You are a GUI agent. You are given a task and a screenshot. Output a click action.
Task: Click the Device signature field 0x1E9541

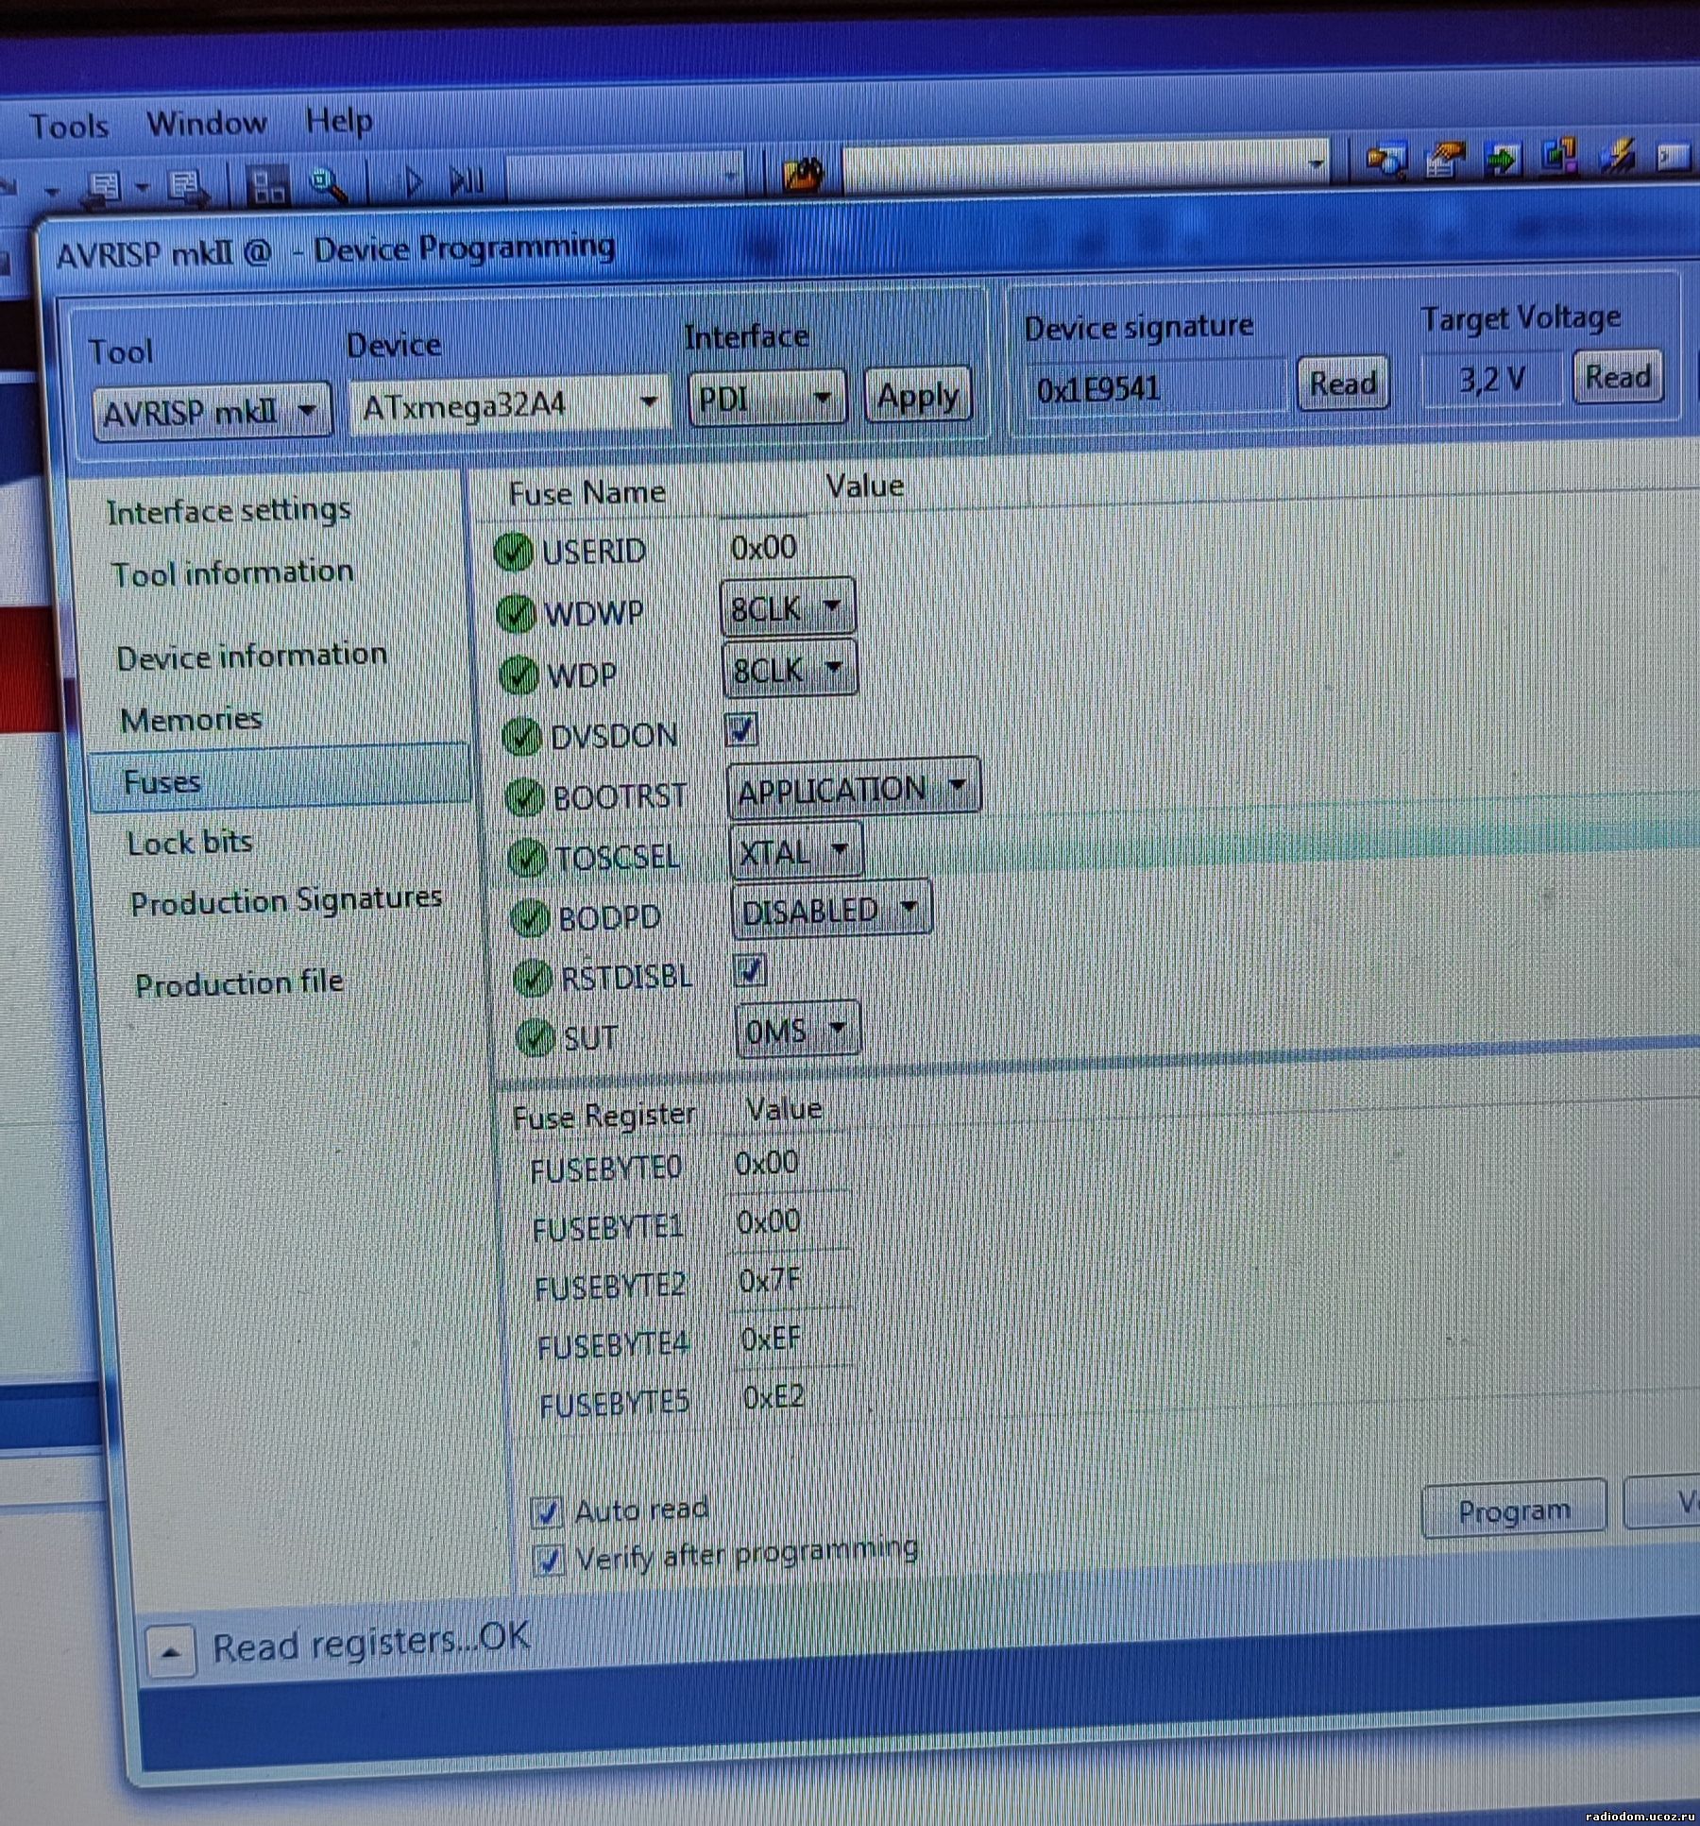(x=1156, y=387)
